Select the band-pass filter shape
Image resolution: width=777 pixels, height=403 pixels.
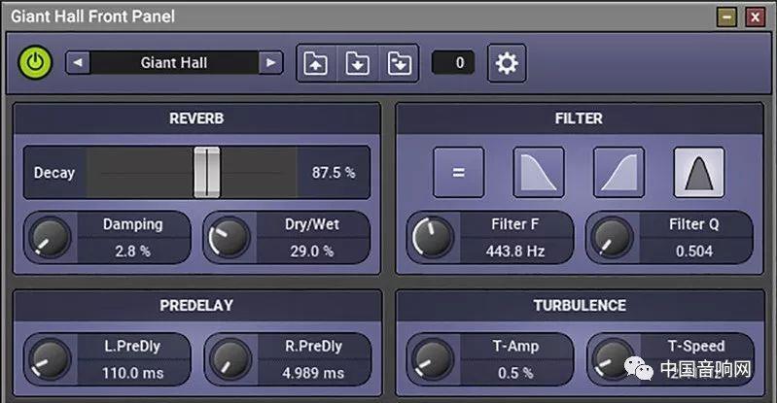tap(698, 173)
